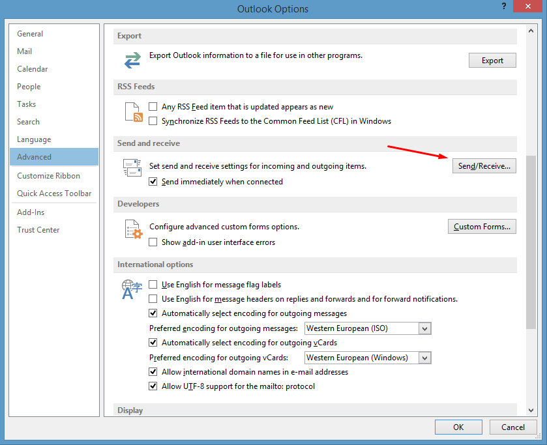Select the Add-Ins category
The height and width of the screenshot is (445, 547).
coord(54,212)
